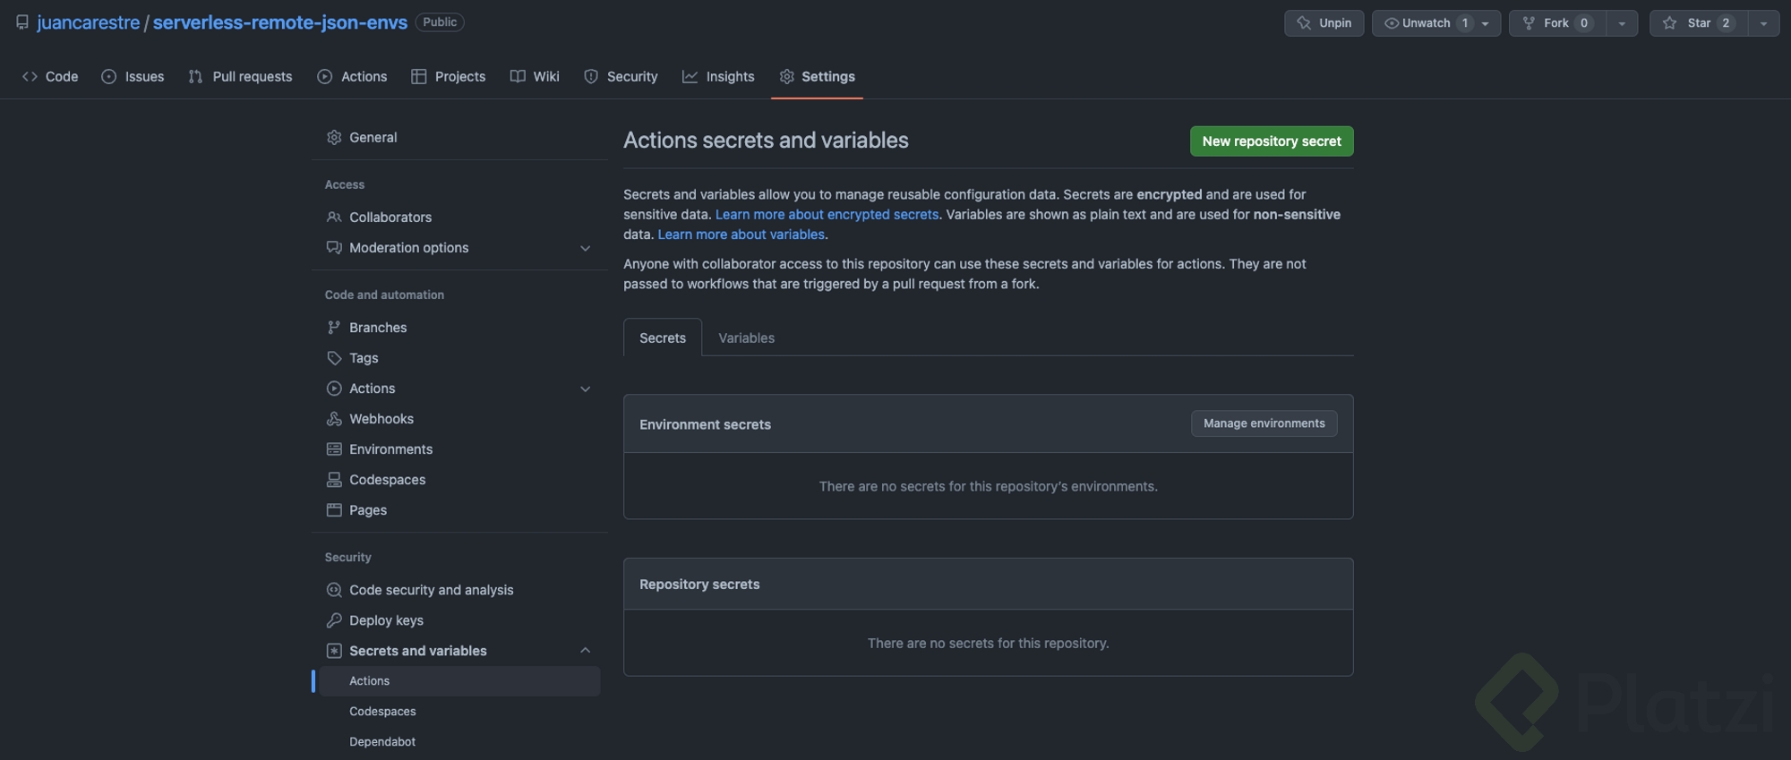Select Dependabot under Secrets and variables
Image resolution: width=1791 pixels, height=760 pixels.
click(x=459, y=742)
